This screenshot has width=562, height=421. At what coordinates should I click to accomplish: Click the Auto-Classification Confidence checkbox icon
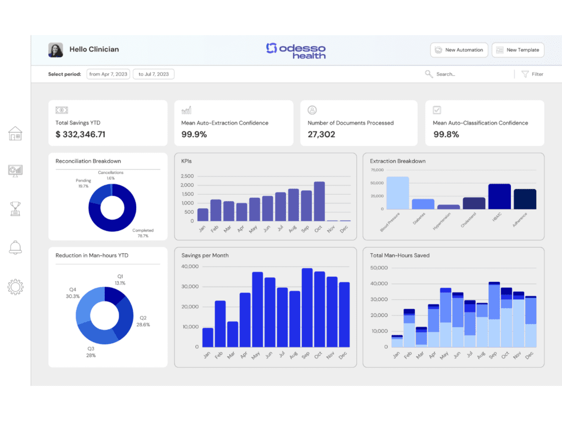(437, 110)
